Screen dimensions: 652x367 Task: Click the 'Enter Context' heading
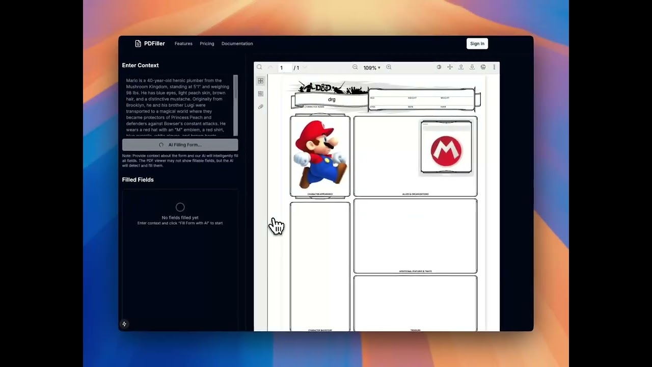click(x=140, y=65)
